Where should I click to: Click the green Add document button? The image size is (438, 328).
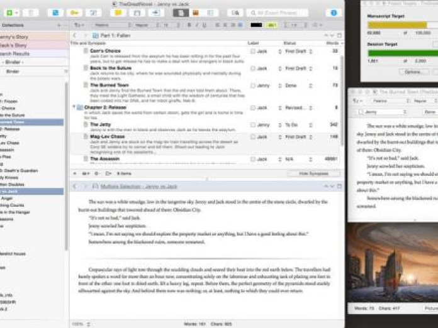[11, 13]
